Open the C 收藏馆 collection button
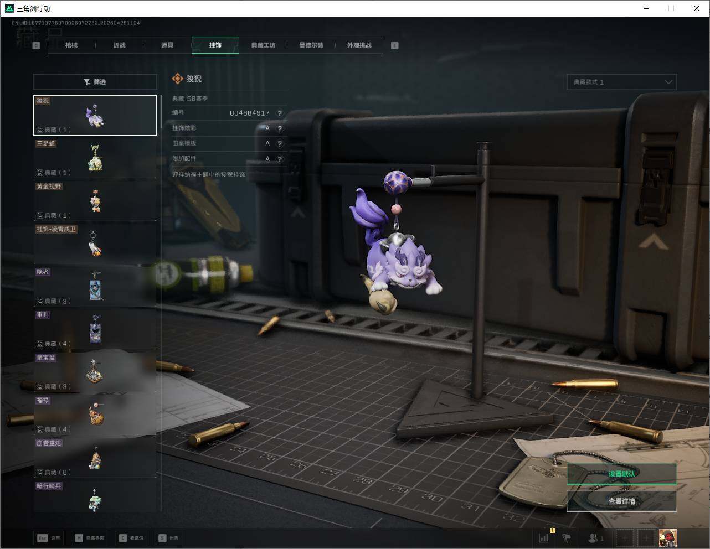This screenshot has width=710, height=549. (x=131, y=538)
